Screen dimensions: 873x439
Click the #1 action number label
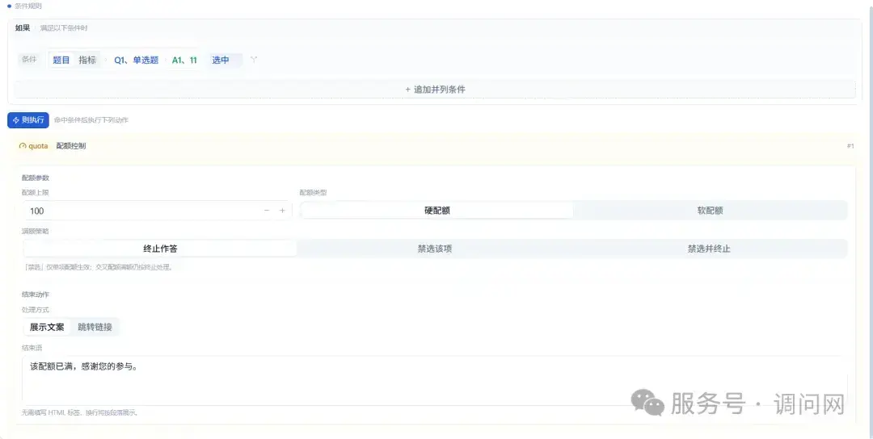[x=850, y=146]
